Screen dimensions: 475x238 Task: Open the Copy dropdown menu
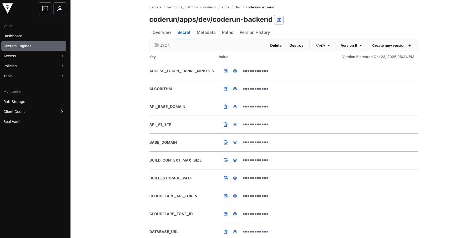pyautogui.click(x=323, y=45)
